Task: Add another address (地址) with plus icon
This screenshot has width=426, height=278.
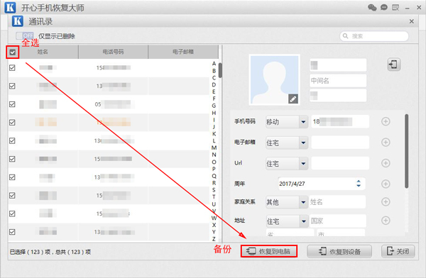Action: point(386,220)
